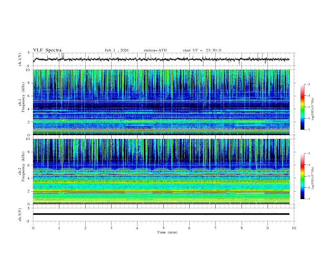Click the ch.3 flat voltage trace
This screenshot has height=256, width=331.
[x=161, y=214]
